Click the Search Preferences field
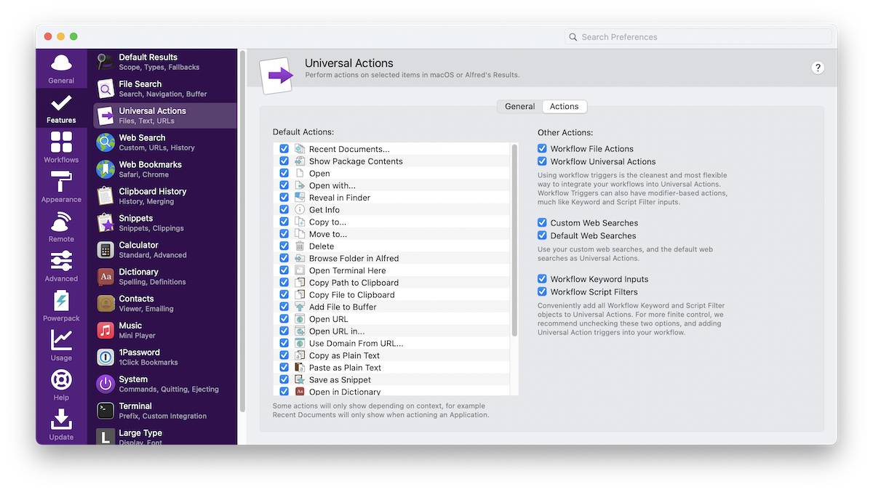Image resolution: width=873 pixels, height=492 pixels. pyautogui.click(x=698, y=37)
